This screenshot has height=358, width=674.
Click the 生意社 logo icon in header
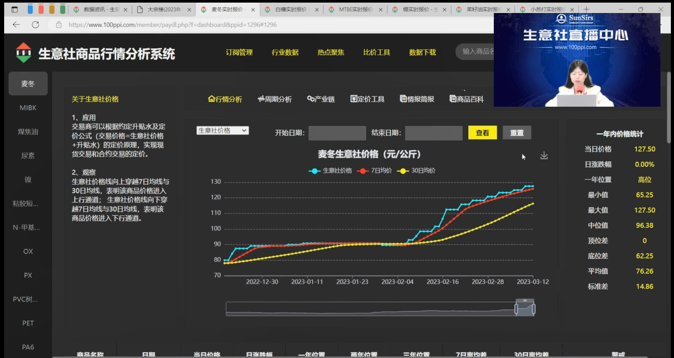pos(23,53)
